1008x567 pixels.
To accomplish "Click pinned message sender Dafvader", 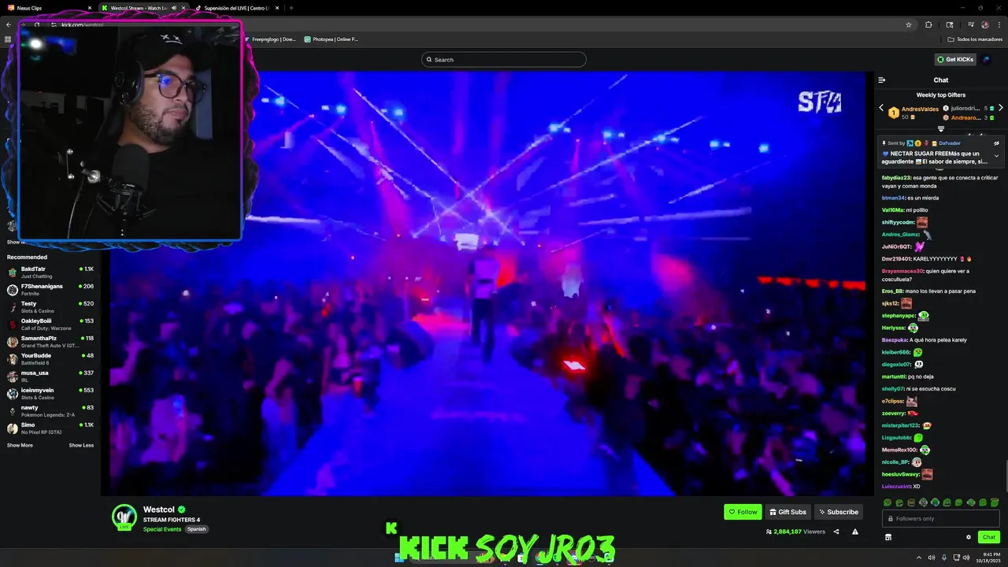I will click(x=950, y=143).
